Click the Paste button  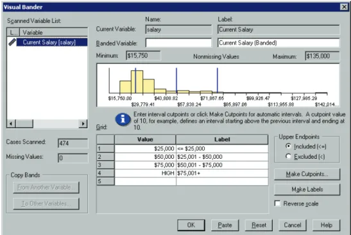tap(225, 225)
